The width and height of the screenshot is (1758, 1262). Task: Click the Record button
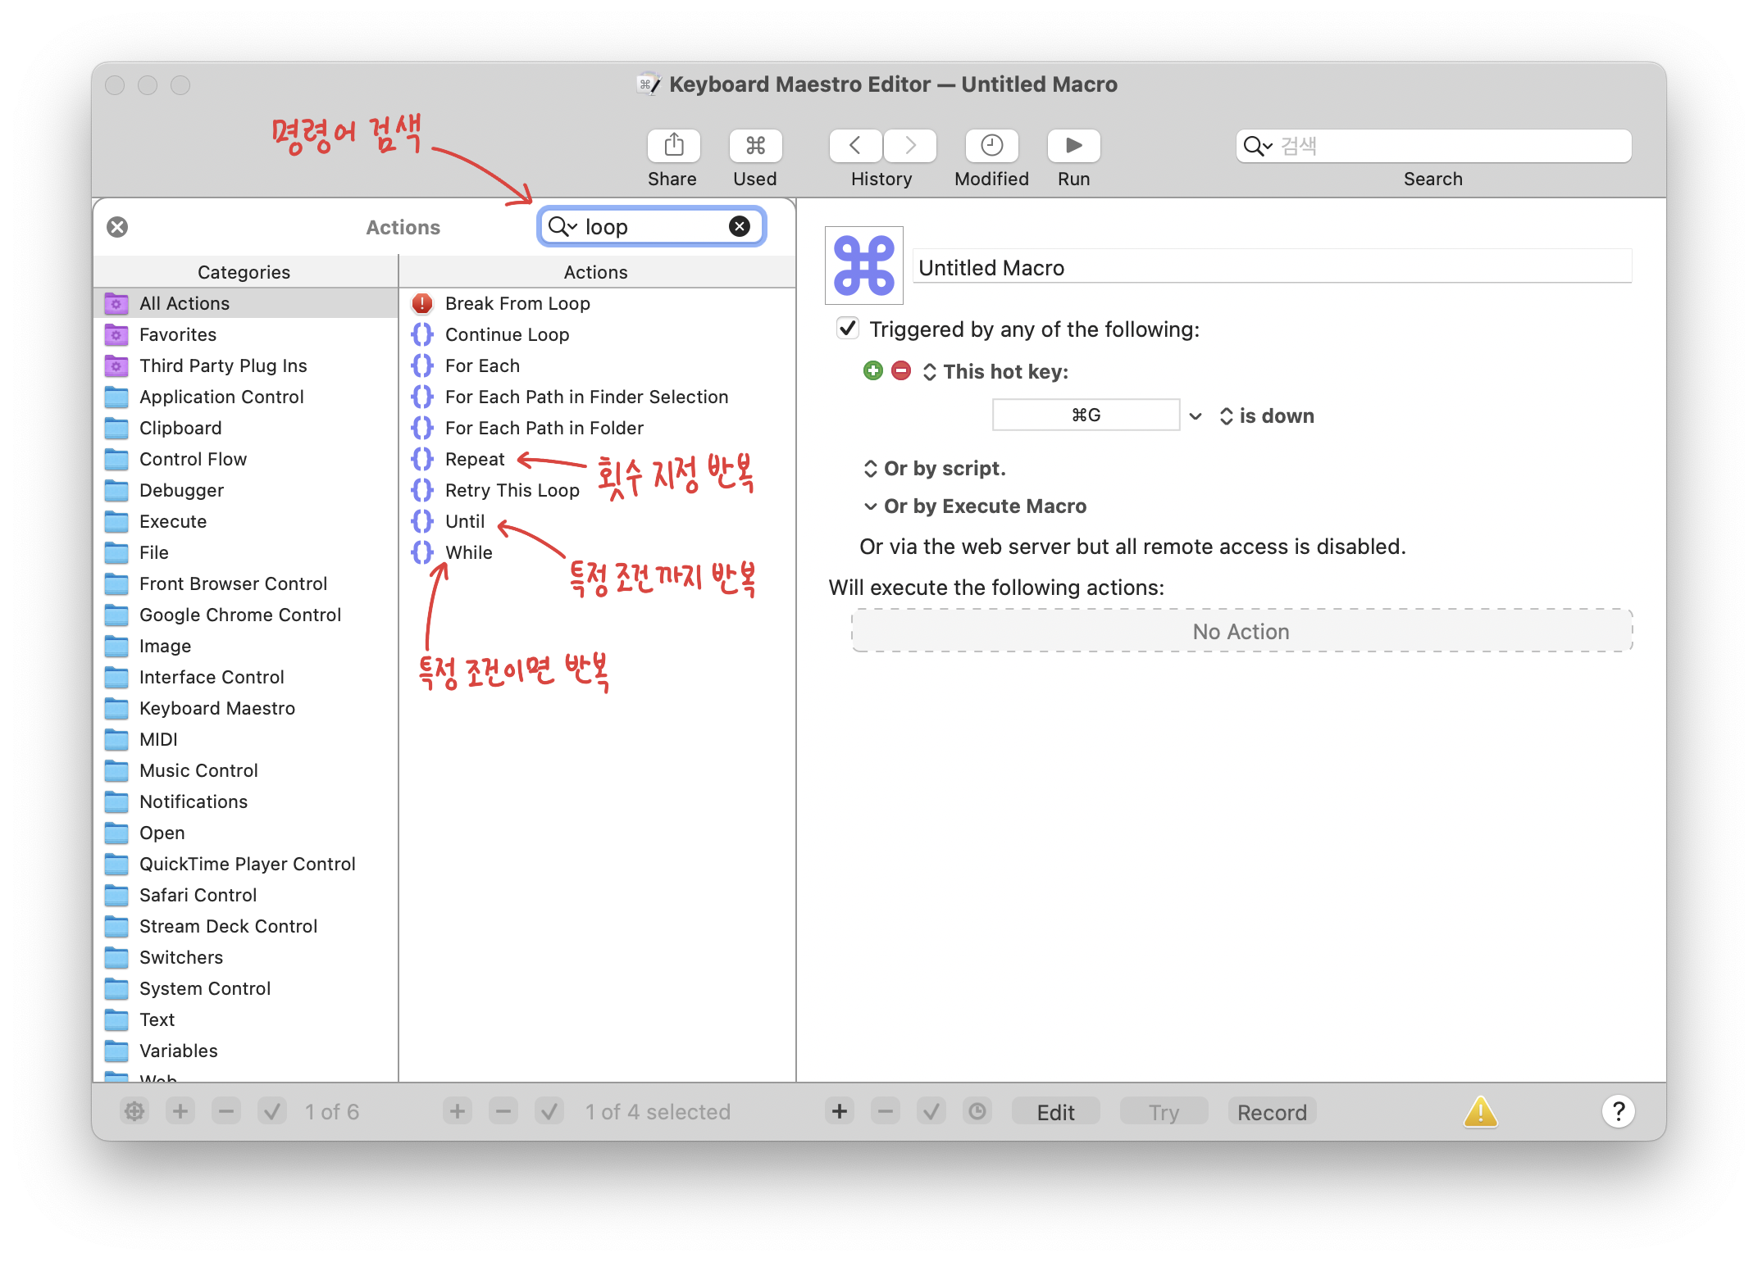[1272, 1111]
